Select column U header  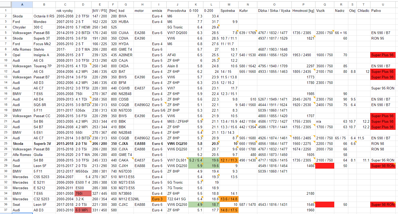[x=383, y=4]
